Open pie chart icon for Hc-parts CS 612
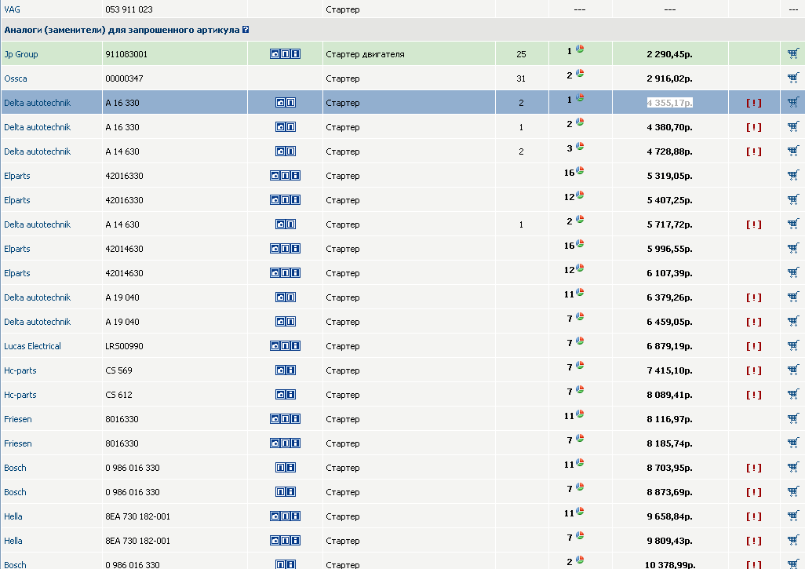Screen dimensions: 805x569 580,390
